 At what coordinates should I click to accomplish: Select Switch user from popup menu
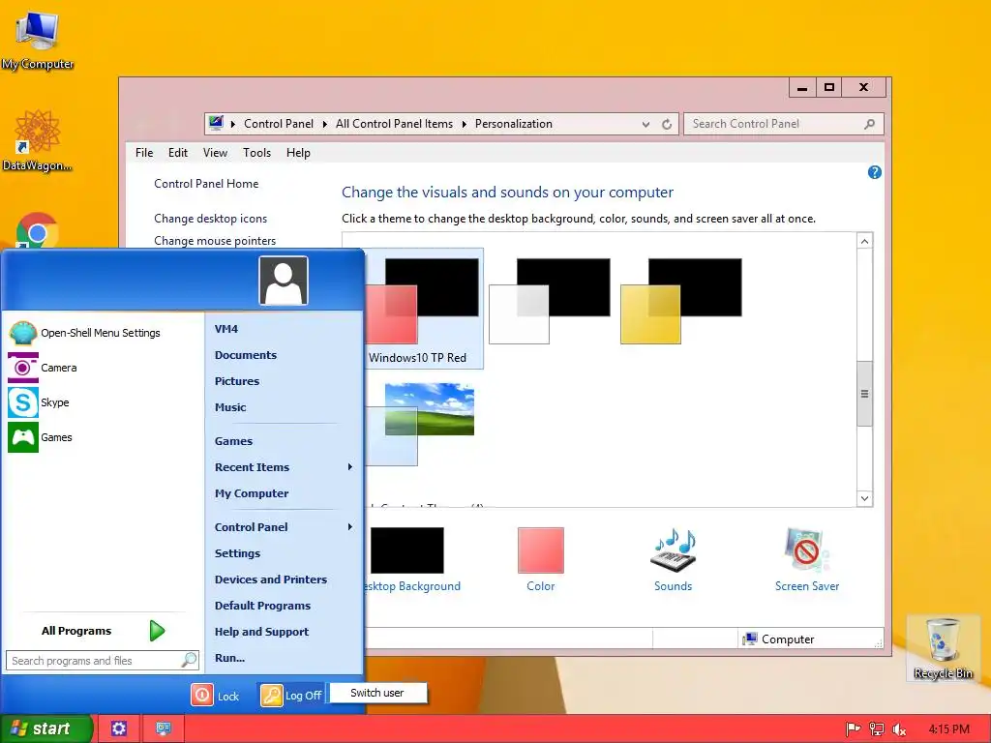(x=377, y=693)
